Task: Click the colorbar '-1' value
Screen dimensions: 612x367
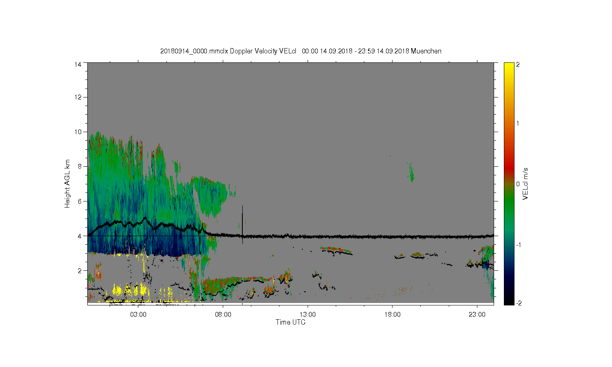Action: tap(518, 244)
